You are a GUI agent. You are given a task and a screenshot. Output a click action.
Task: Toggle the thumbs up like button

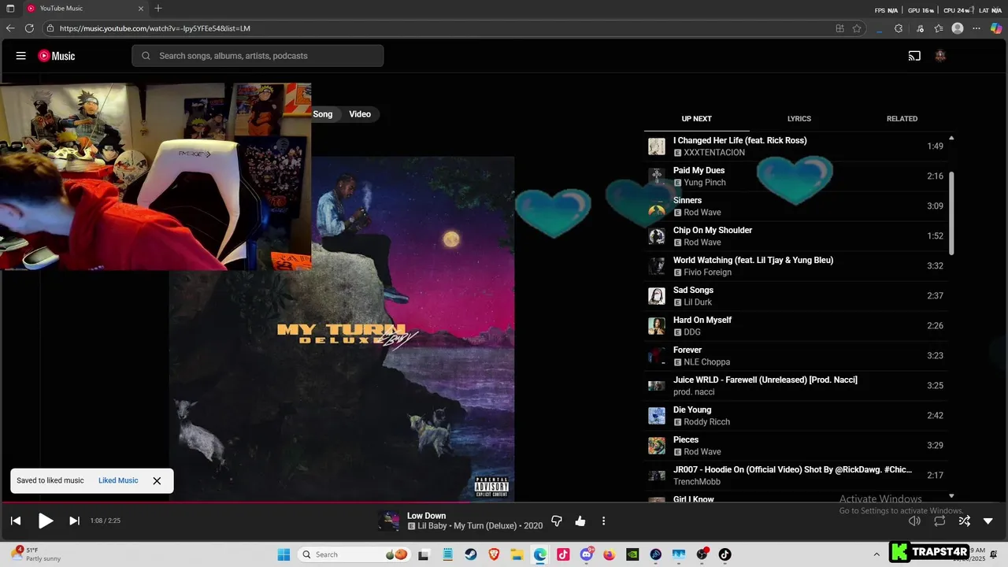(580, 521)
